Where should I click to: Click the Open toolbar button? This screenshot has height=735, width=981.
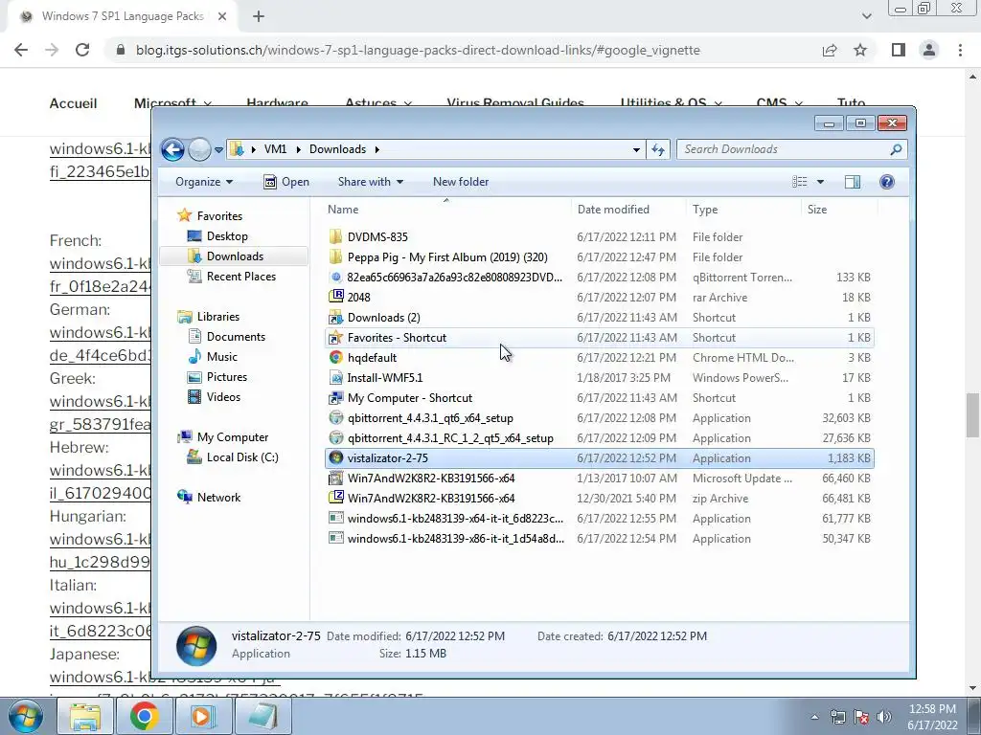tap(286, 182)
